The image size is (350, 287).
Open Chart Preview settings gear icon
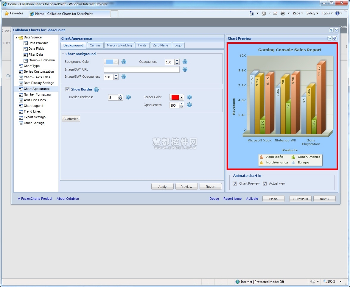[x=335, y=38]
